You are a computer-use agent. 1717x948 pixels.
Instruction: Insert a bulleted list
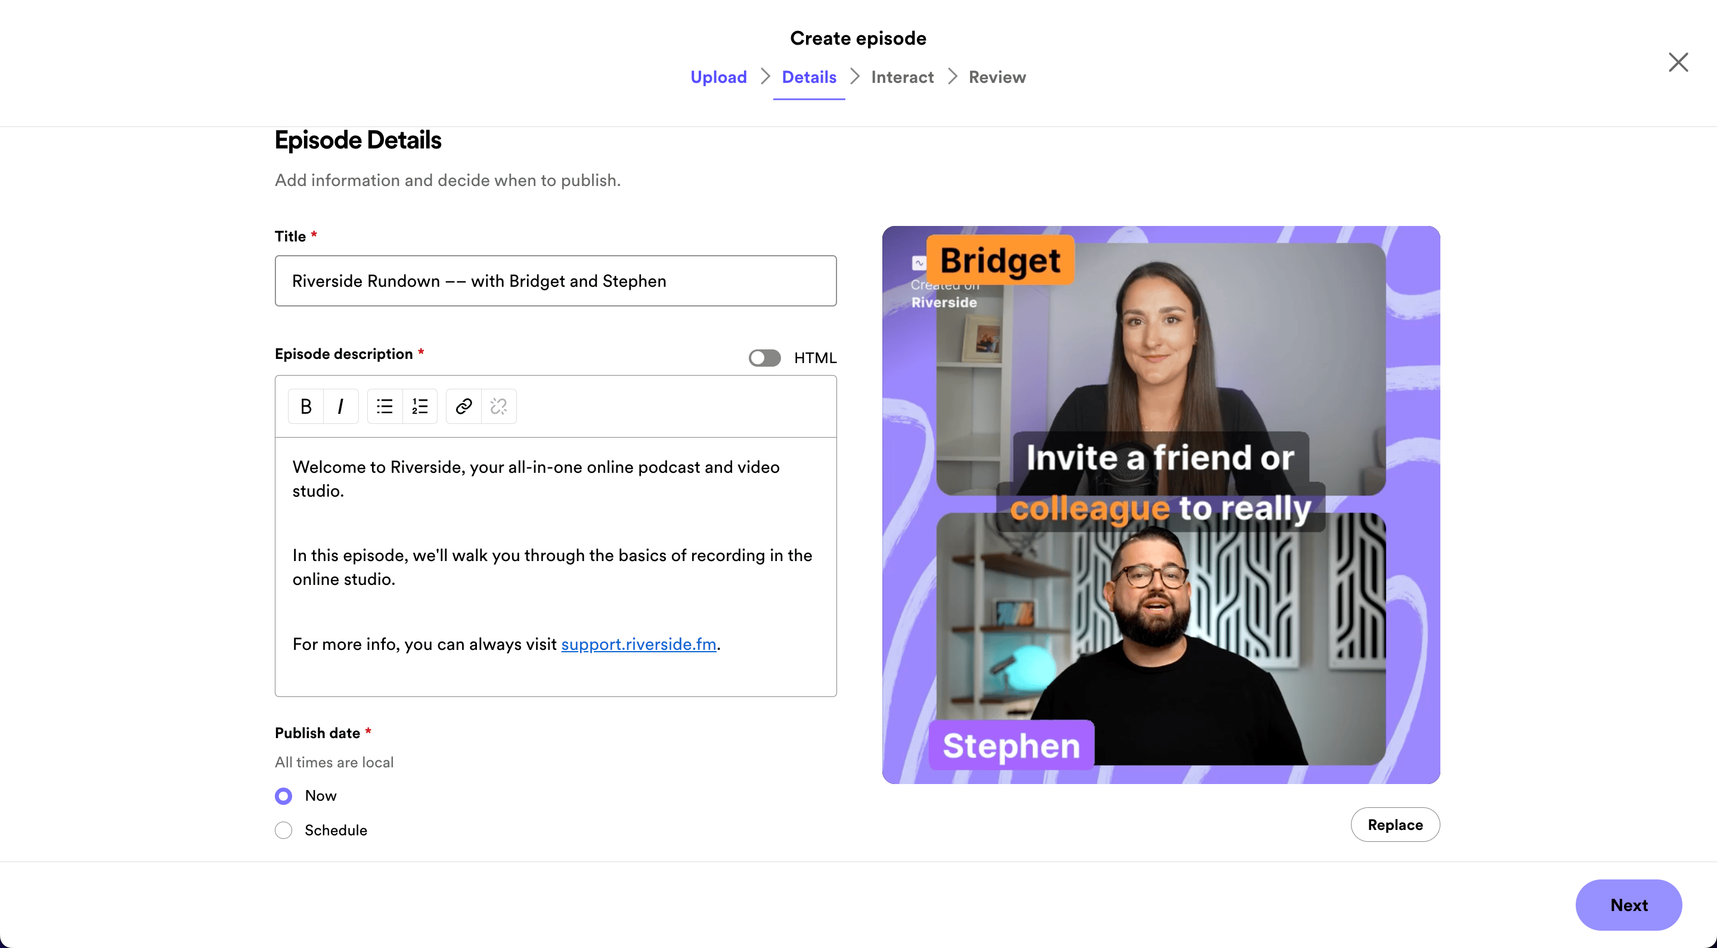(x=385, y=406)
